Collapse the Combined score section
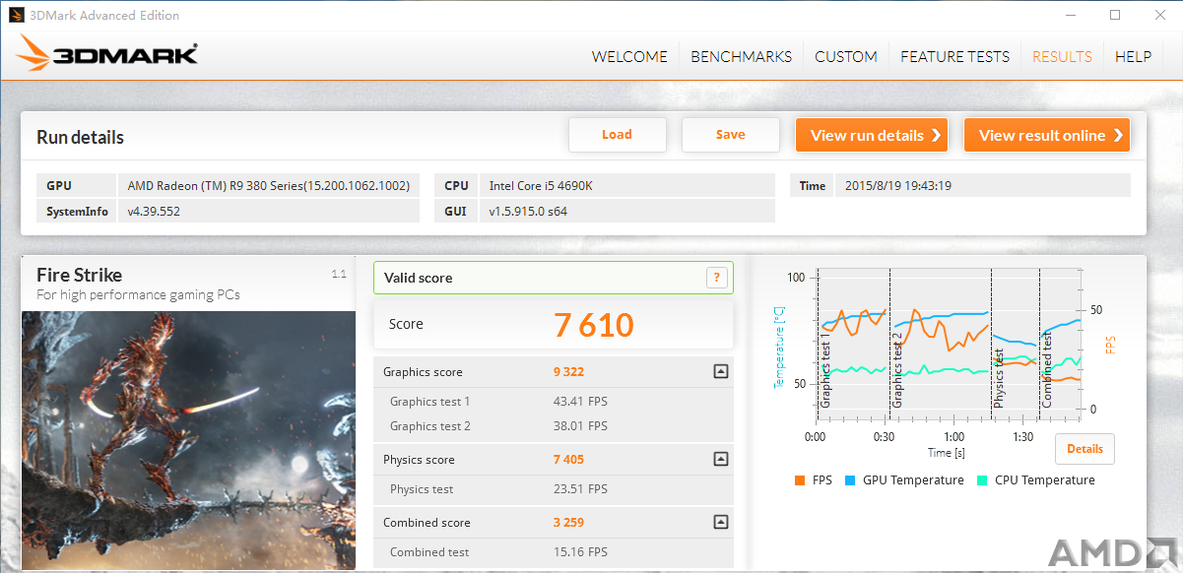Screen dimensions: 1183x573 point(721,522)
